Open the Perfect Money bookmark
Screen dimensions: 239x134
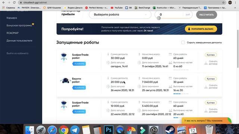(96, 7)
